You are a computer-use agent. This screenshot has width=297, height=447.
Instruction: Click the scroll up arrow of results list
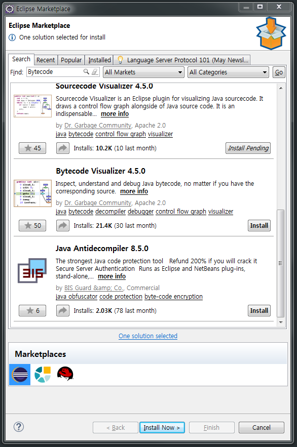pos(281,88)
